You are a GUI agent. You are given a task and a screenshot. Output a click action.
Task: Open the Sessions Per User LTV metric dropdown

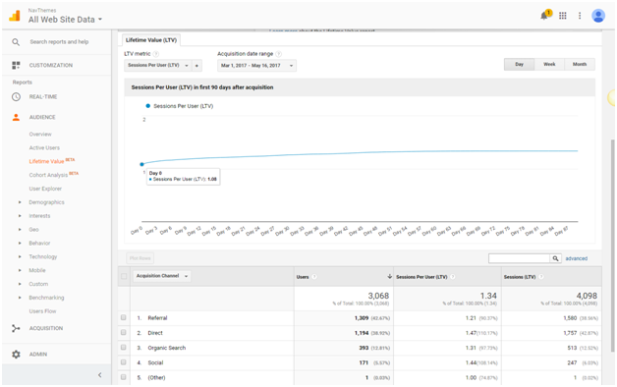click(158, 66)
